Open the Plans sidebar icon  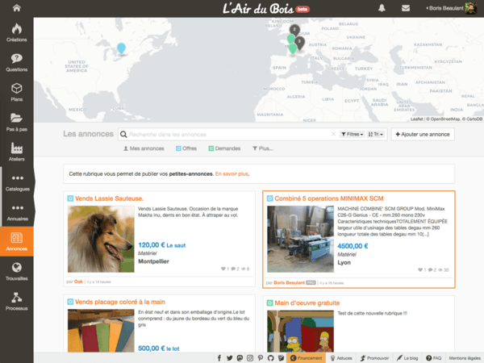tap(16, 92)
